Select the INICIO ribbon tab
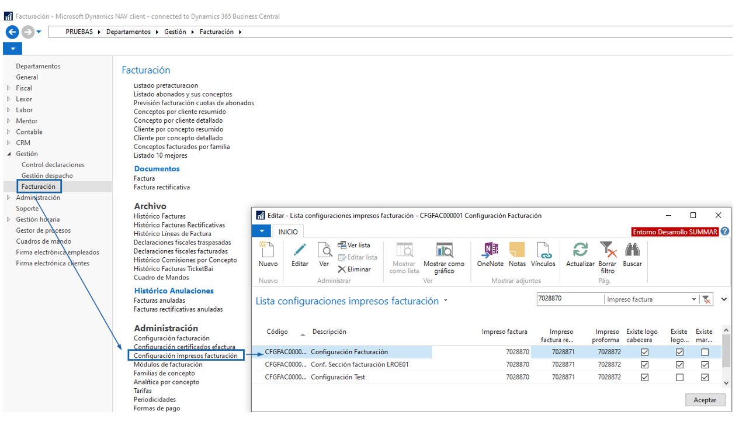746x425 pixels. click(x=288, y=232)
